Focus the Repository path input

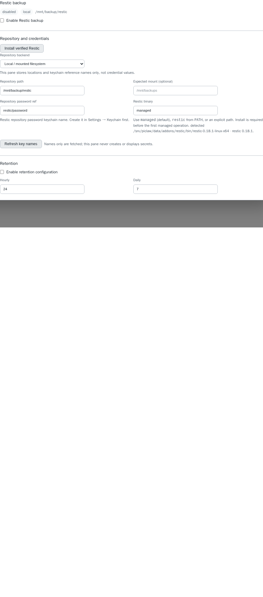(x=42, y=90)
